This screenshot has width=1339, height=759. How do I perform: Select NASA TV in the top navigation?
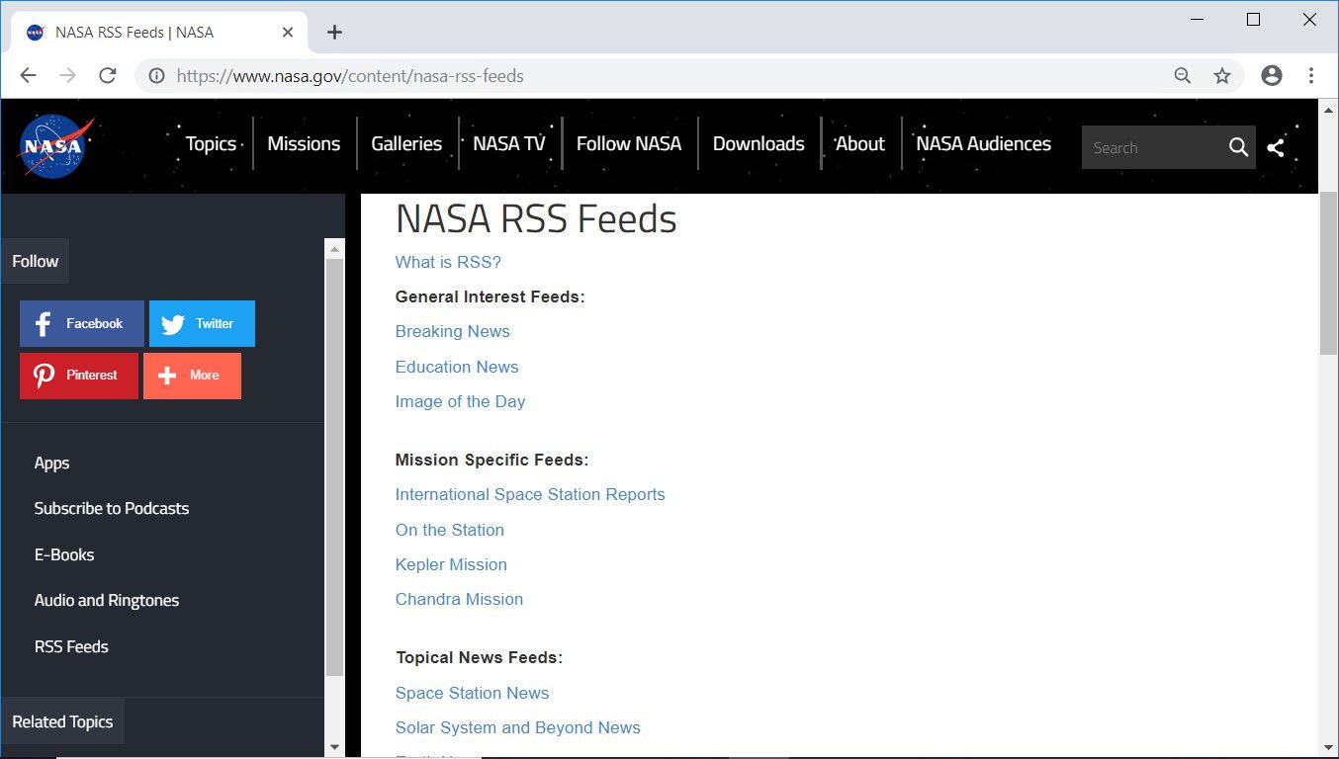[509, 144]
